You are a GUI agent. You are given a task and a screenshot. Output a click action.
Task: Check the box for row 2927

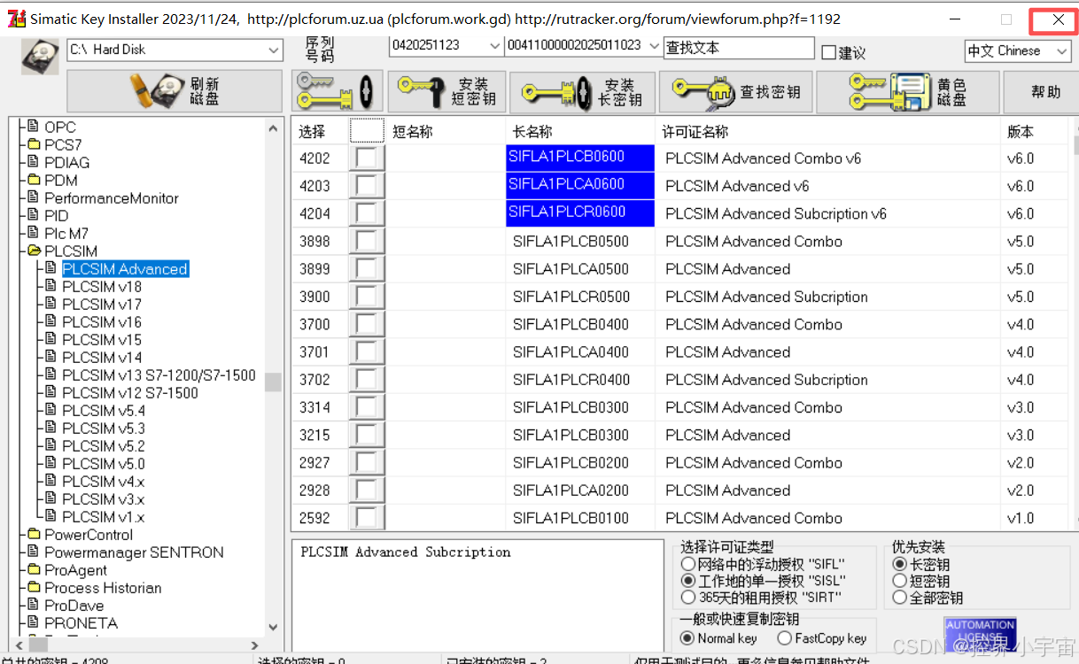tap(367, 463)
